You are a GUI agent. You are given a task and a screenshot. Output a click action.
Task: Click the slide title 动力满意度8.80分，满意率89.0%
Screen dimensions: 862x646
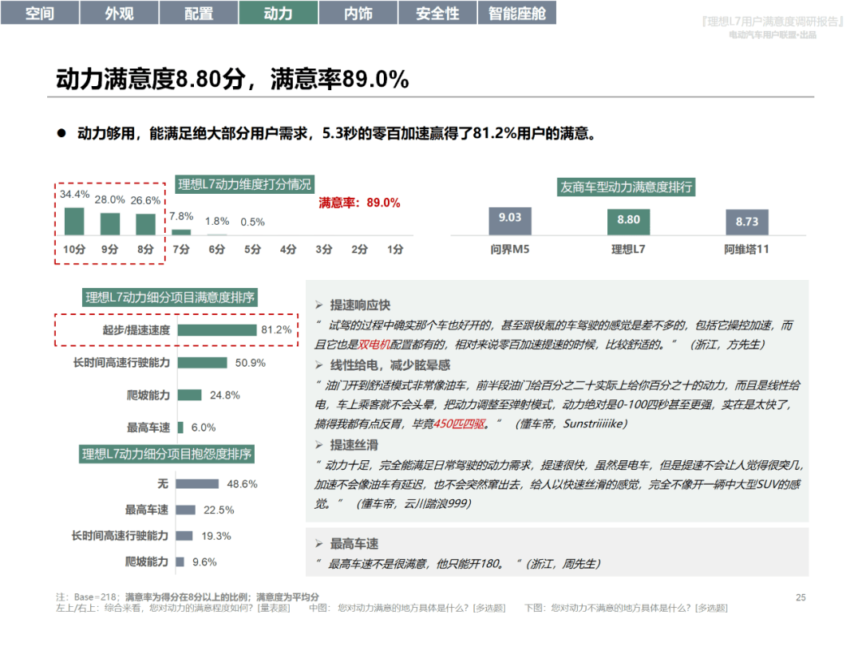click(232, 79)
